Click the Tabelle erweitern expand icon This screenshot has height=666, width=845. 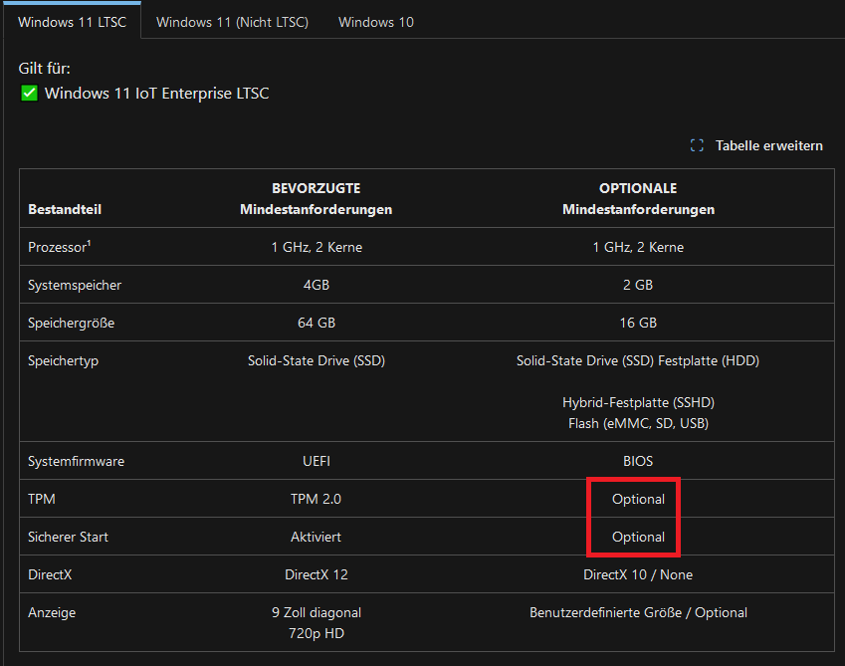click(697, 145)
